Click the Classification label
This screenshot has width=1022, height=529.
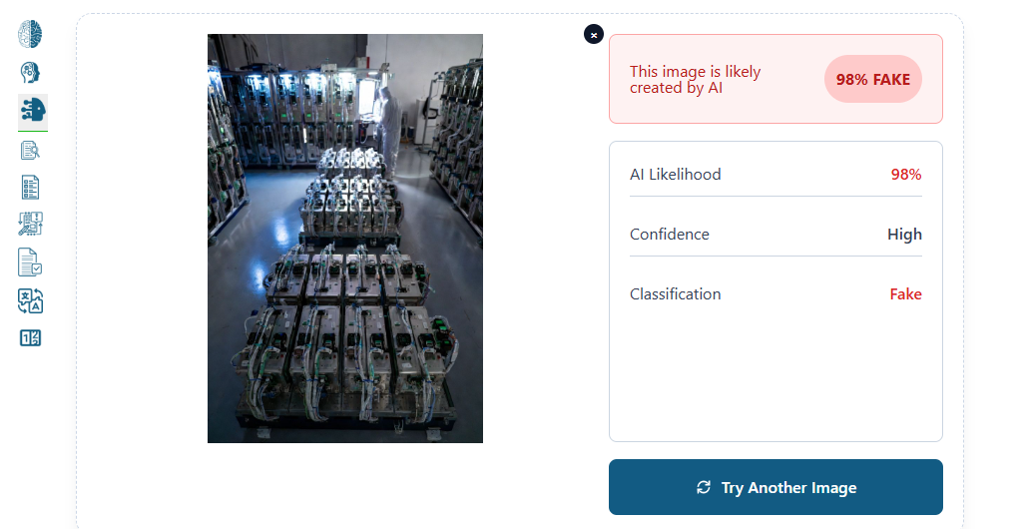676,294
